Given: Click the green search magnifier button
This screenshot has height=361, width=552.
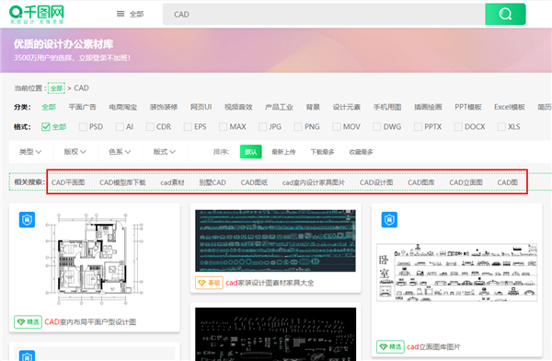Looking at the screenshot, I should (505, 14).
